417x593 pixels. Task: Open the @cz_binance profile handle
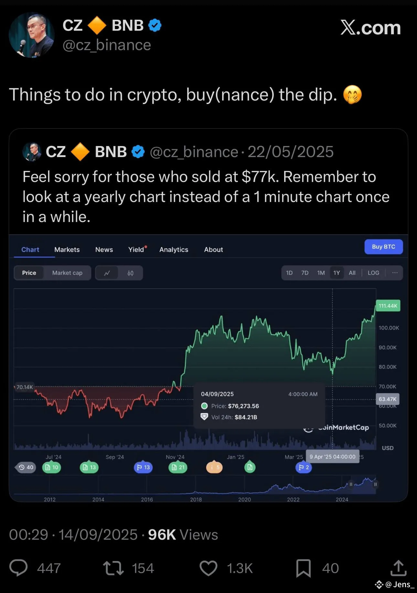click(x=107, y=45)
